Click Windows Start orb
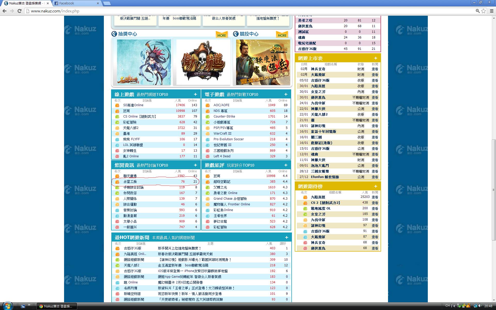Viewport: 496px width, 310px height. [7, 306]
